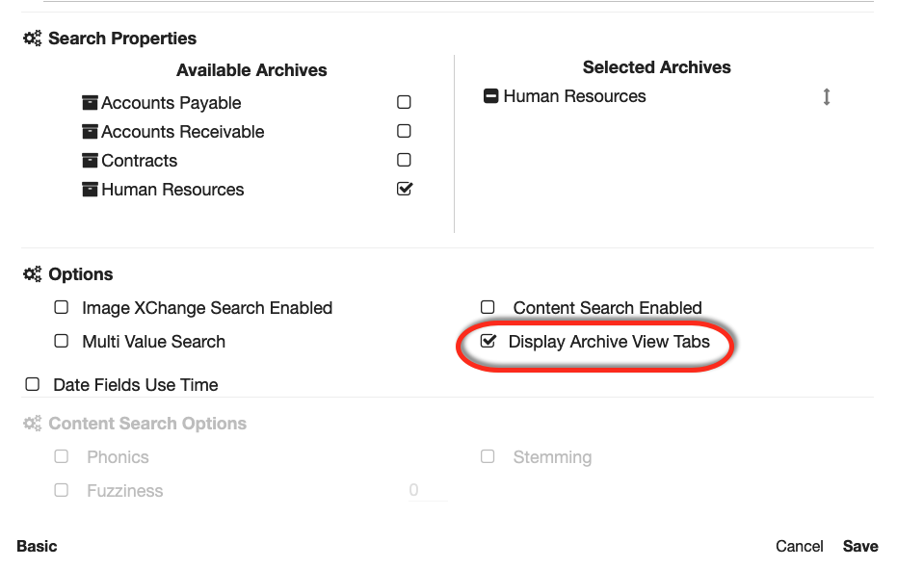Check the Accounts Receivable archive checkbox
The height and width of the screenshot is (568, 897).
[x=405, y=131]
